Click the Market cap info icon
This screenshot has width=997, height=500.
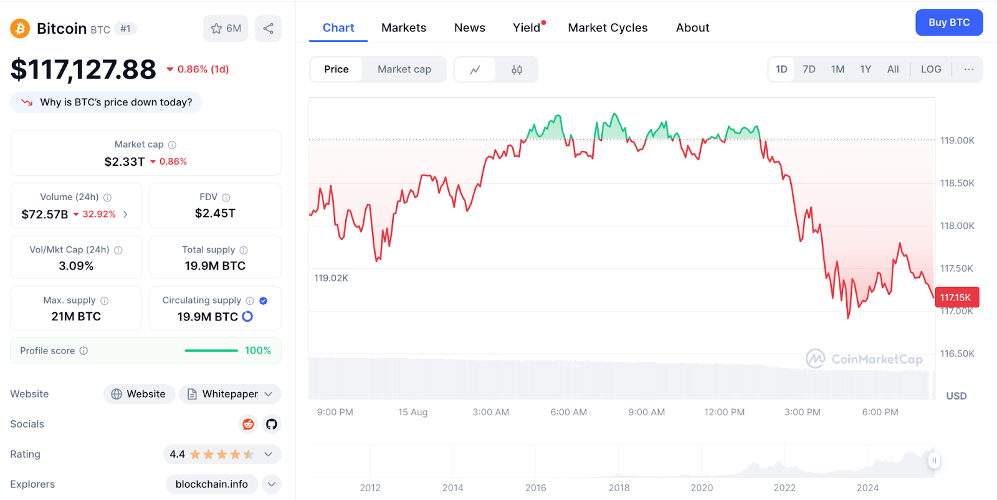[x=173, y=145]
